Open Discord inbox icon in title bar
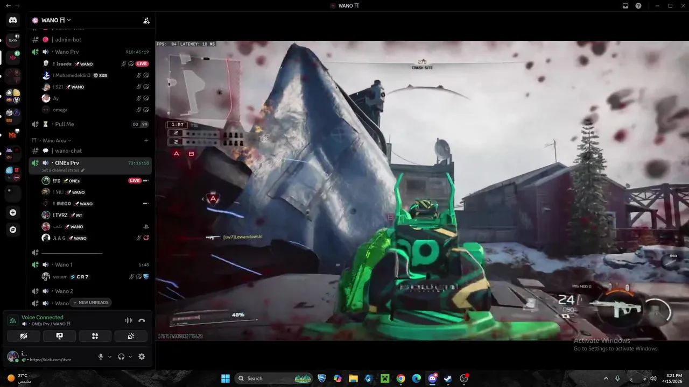689x387 pixels. [x=625, y=6]
